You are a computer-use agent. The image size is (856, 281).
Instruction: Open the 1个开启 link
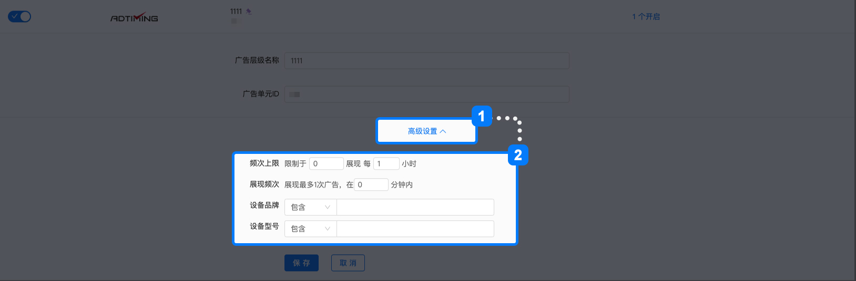click(x=646, y=17)
